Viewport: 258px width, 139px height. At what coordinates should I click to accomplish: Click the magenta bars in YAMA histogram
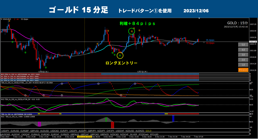point(39,124)
